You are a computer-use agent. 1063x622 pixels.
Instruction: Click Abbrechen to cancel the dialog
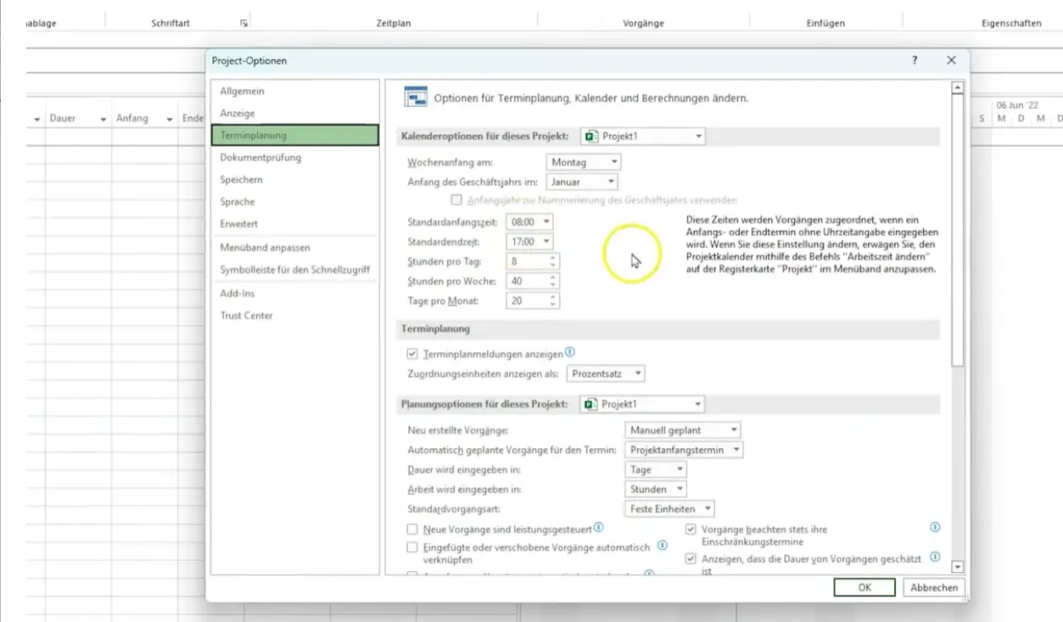tap(934, 587)
